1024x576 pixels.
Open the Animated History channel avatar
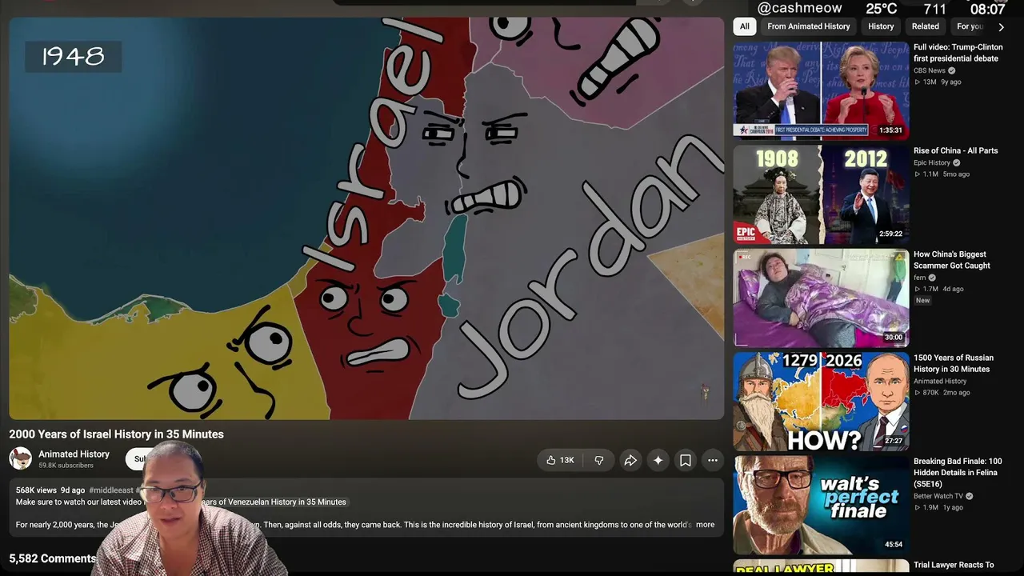pyautogui.click(x=21, y=458)
